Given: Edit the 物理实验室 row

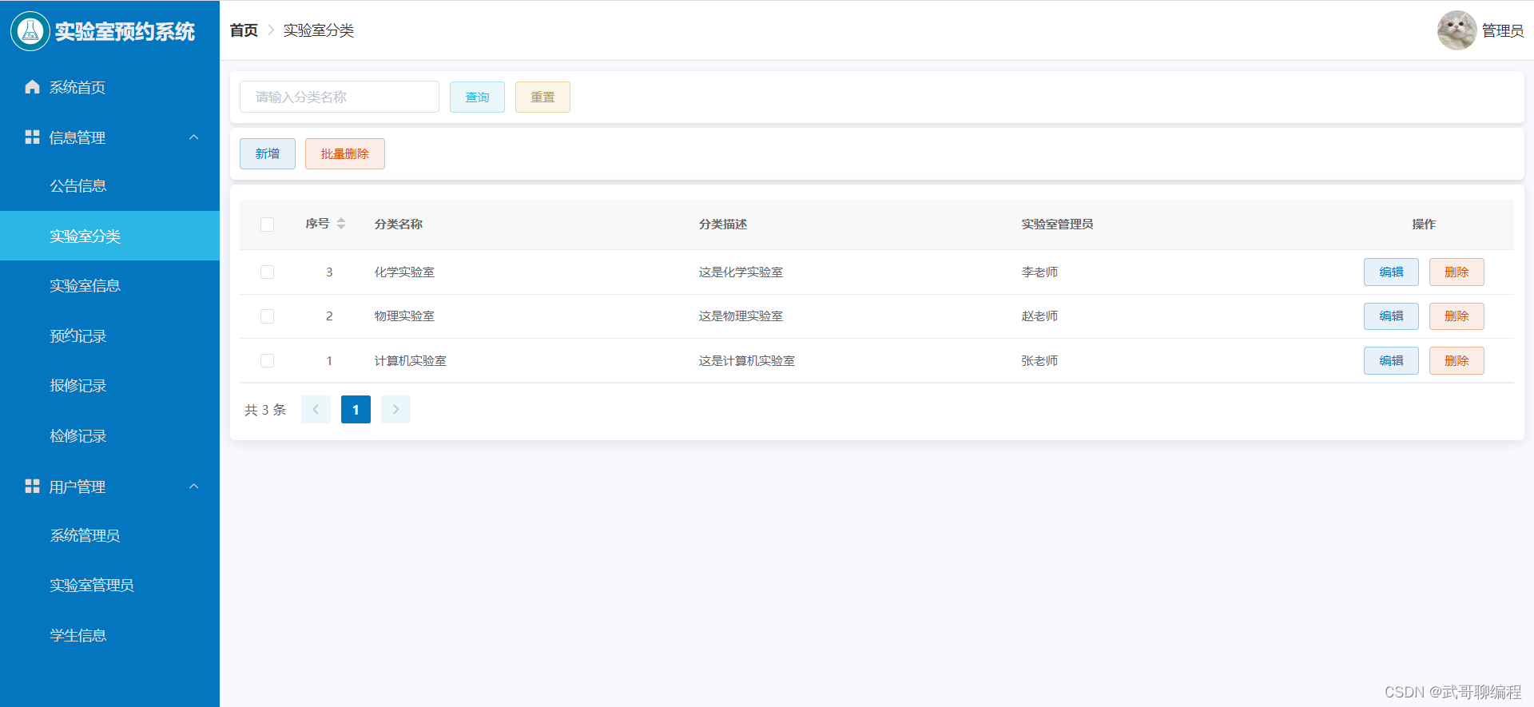Looking at the screenshot, I should [x=1391, y=316].
